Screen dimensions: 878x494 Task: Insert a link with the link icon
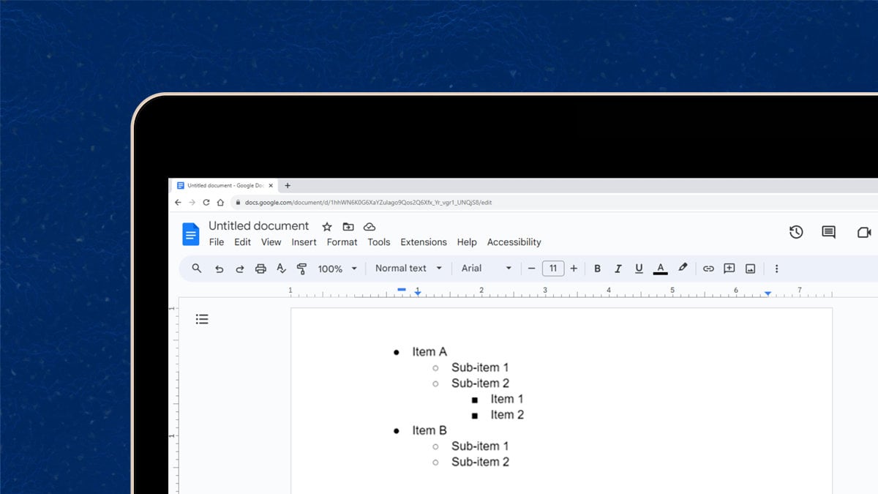pyautogui.click(x=708, y=269)
